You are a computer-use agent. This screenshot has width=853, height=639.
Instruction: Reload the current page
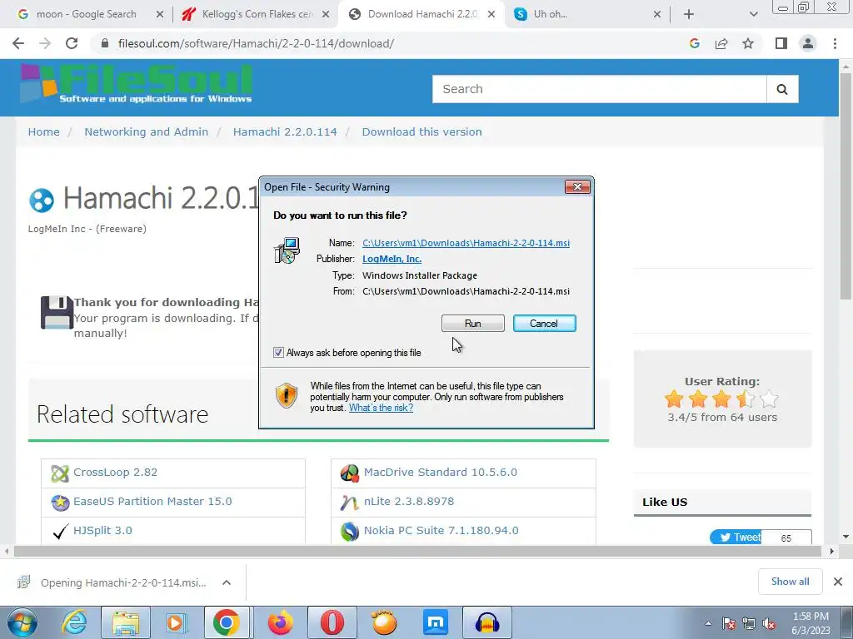[72, 43]
